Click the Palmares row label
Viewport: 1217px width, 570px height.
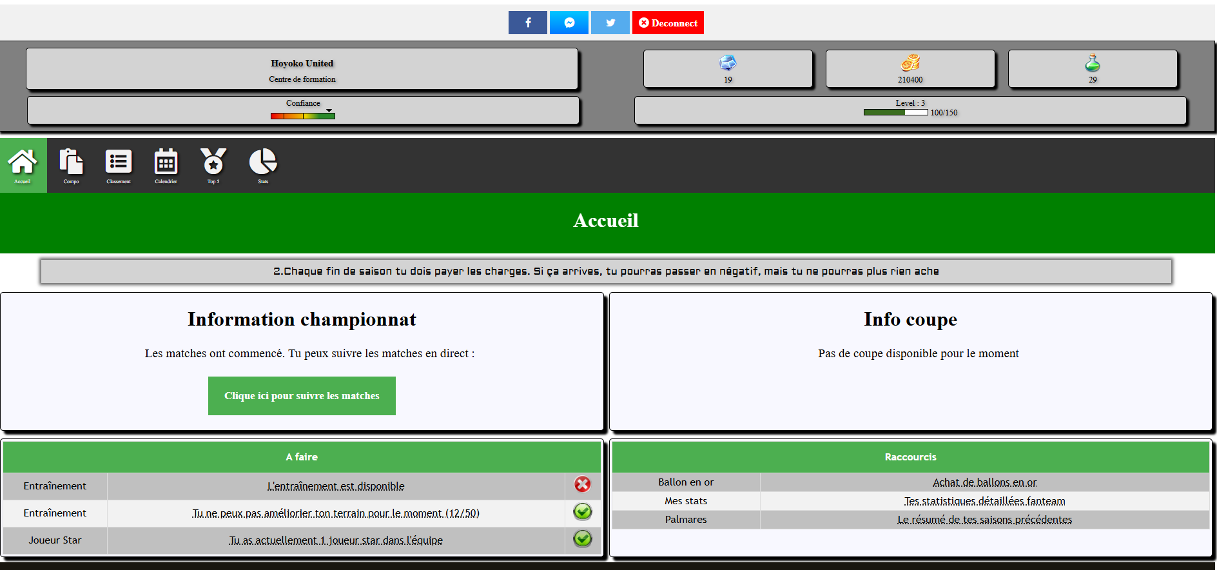pyautogui.click(x=686, y=520)
